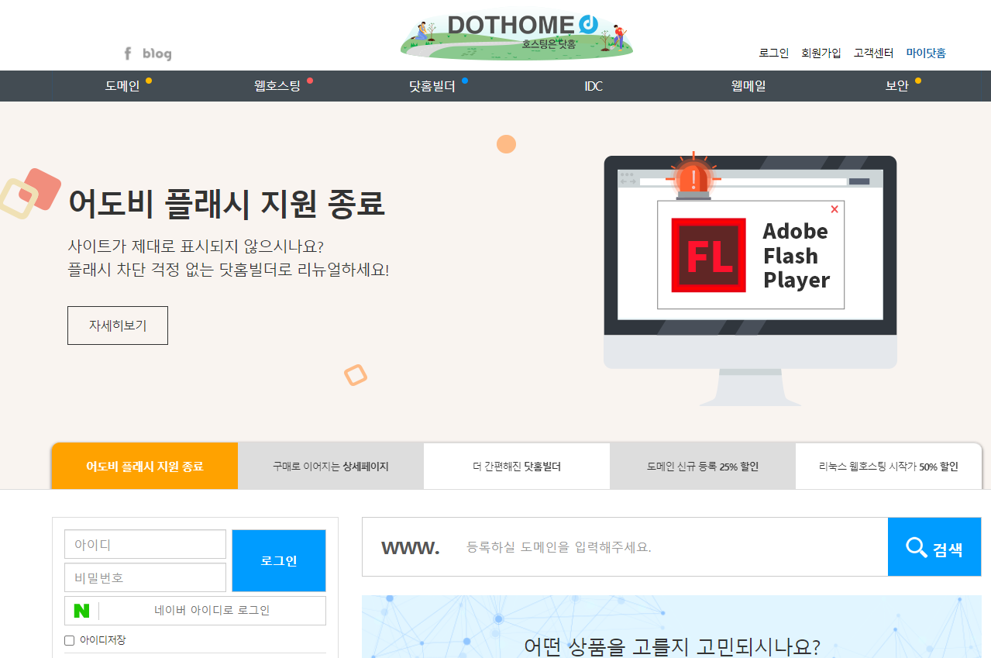Click 네이버 아이디로 로그인 button

[x=195, y=611]
